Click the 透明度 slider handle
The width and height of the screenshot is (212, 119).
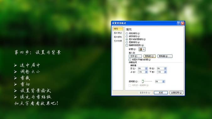[x=143, y=81]
